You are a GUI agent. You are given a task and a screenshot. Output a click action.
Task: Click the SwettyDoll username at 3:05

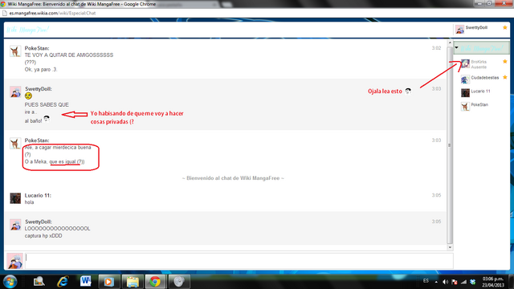[39, 222]
